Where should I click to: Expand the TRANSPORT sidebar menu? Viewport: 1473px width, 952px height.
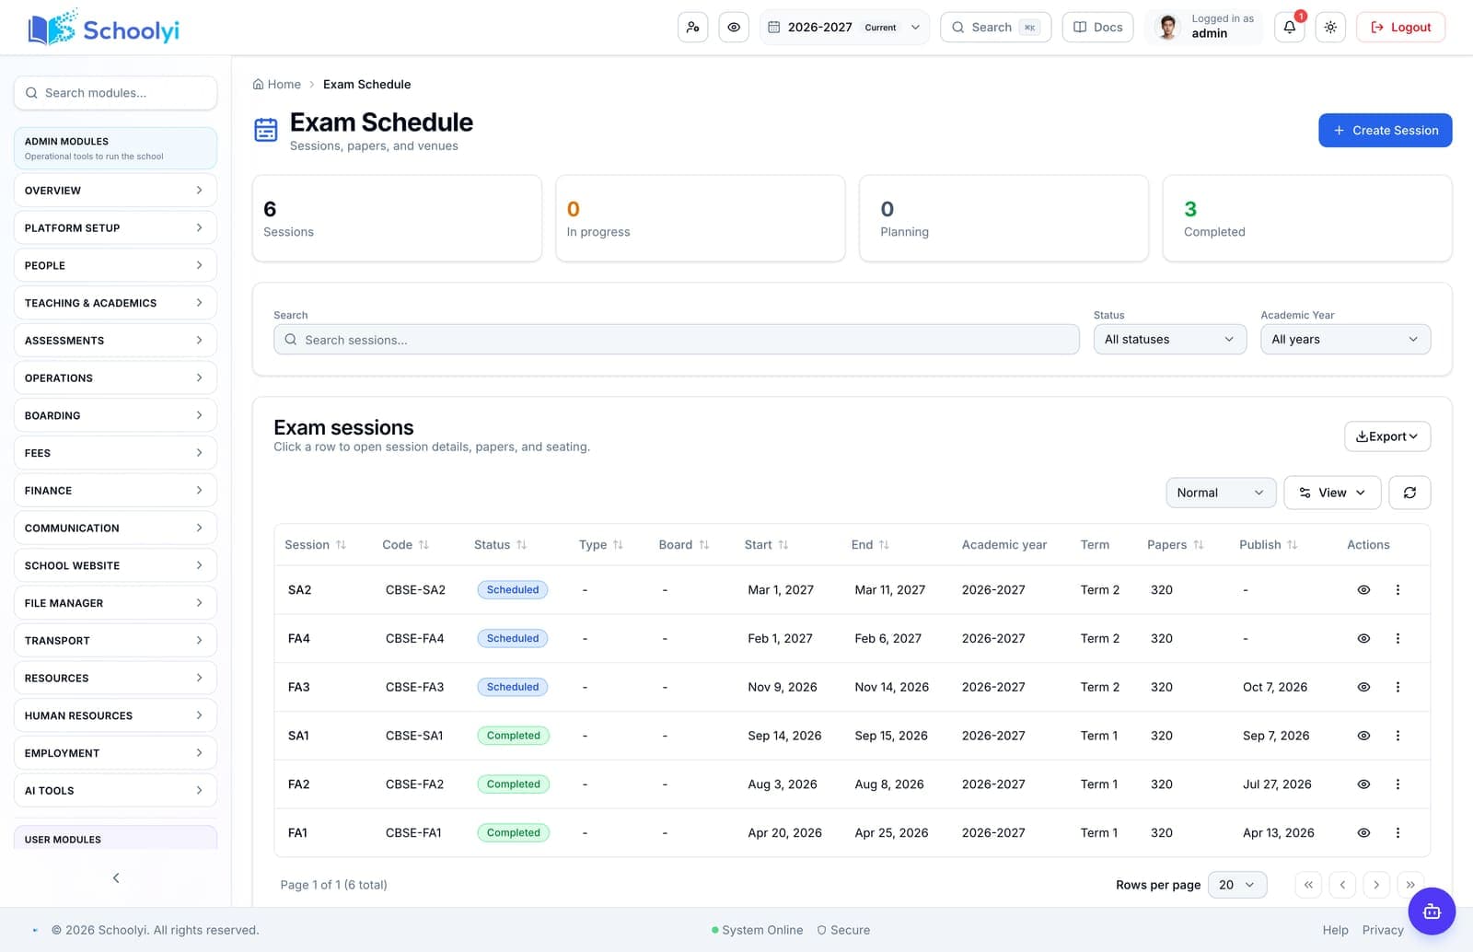(x=115, y=641)
